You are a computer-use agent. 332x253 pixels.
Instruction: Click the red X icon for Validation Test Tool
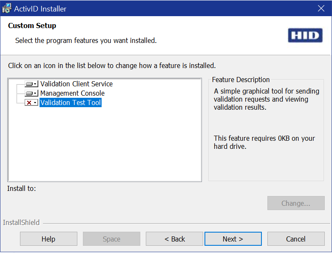tap(29, 102)
